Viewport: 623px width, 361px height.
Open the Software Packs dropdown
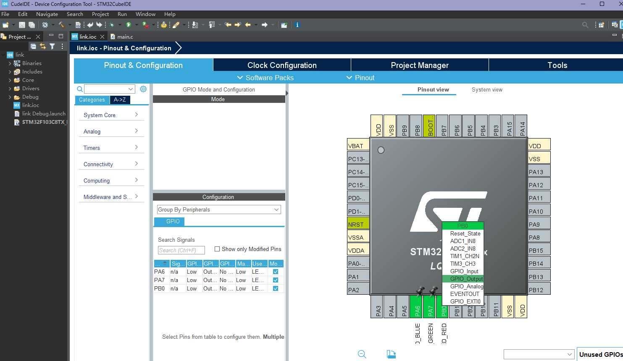tap(265, 78)
